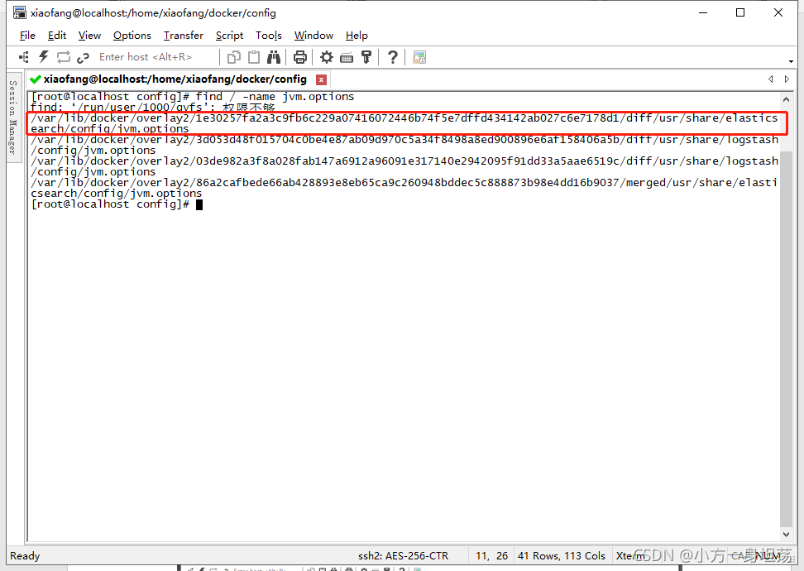The image size is (804, 571).
Task: Click '41 Rows, 113 Cols' status entry
Action: (562, 555)
